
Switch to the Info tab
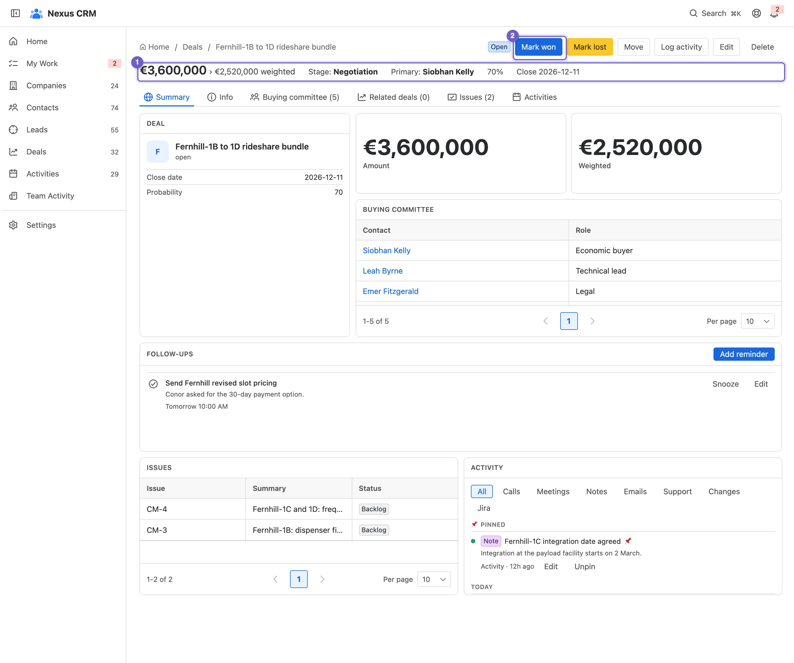tap(220, 97)
